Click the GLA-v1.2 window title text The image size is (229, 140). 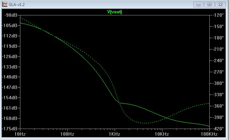coord(17,5)
